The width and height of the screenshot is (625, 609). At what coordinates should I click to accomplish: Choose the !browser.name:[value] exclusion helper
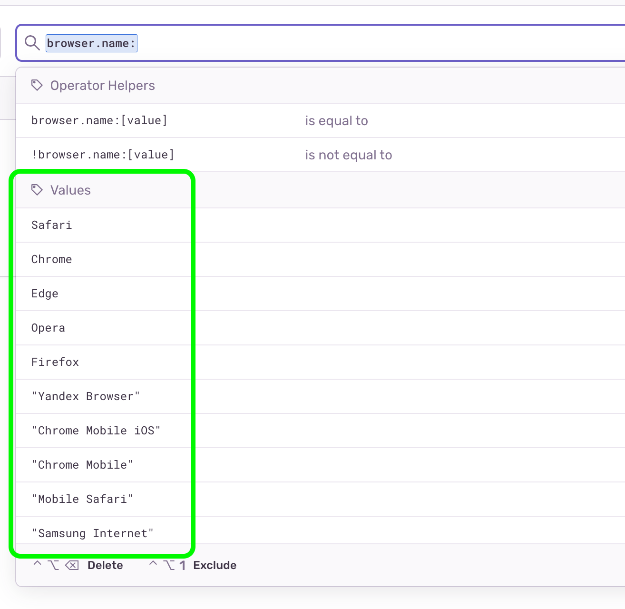[102, 155]
